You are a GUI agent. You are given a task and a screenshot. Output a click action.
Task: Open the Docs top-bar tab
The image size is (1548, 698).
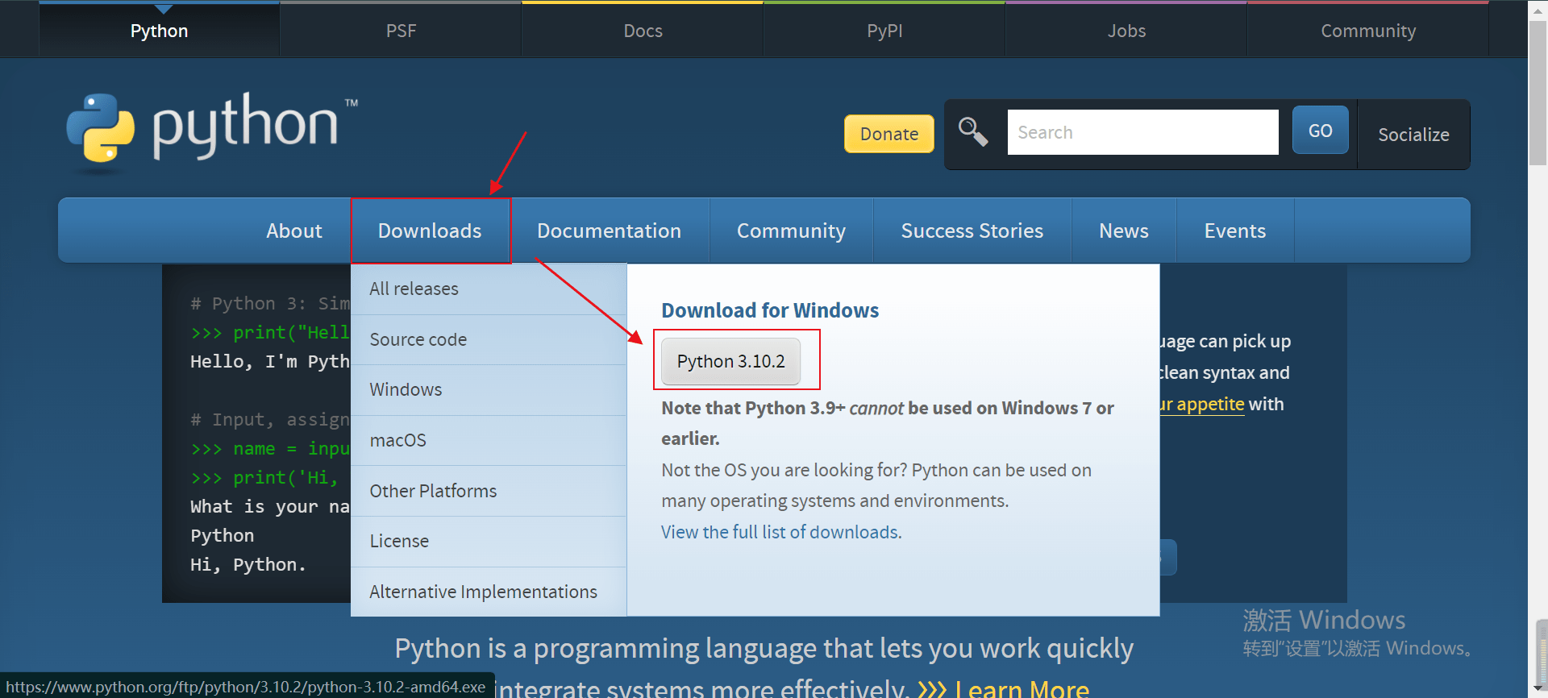point(643,31)
